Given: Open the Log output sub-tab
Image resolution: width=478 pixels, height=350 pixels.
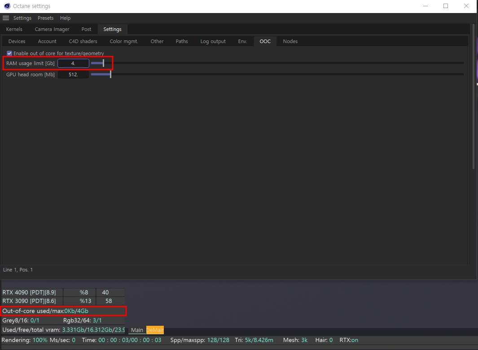Looking at the screenshot, I should point(213,41).
